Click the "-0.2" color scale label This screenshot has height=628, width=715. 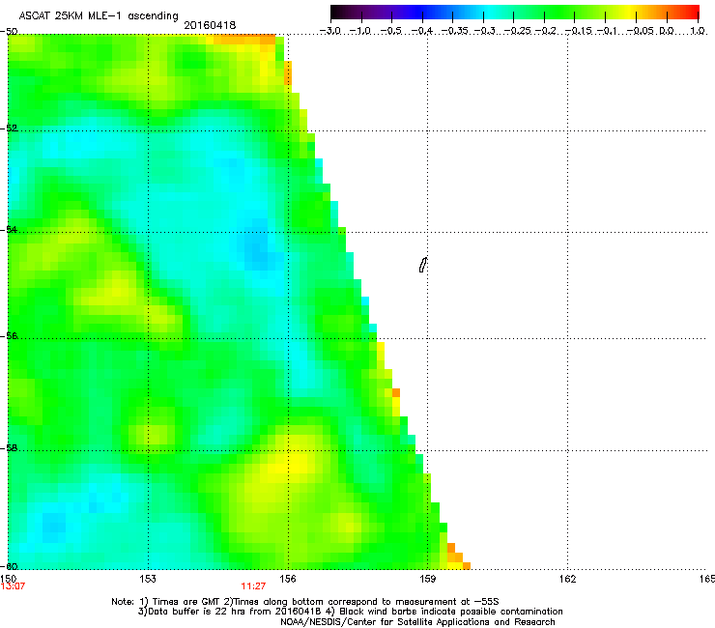click(x=546, y=31)
